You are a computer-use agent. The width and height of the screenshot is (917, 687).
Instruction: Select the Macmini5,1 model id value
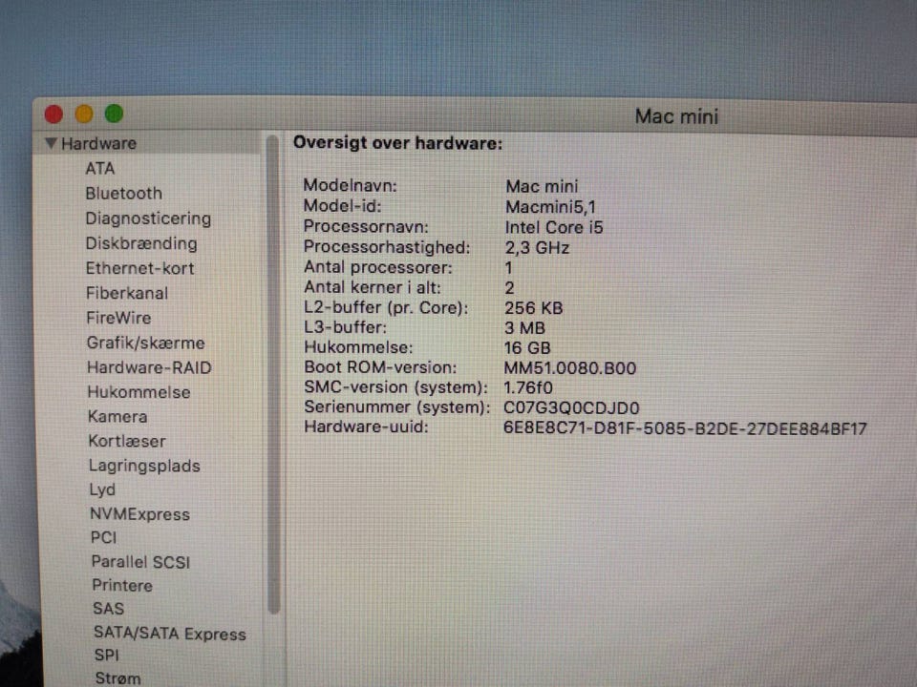coord(550,207)
